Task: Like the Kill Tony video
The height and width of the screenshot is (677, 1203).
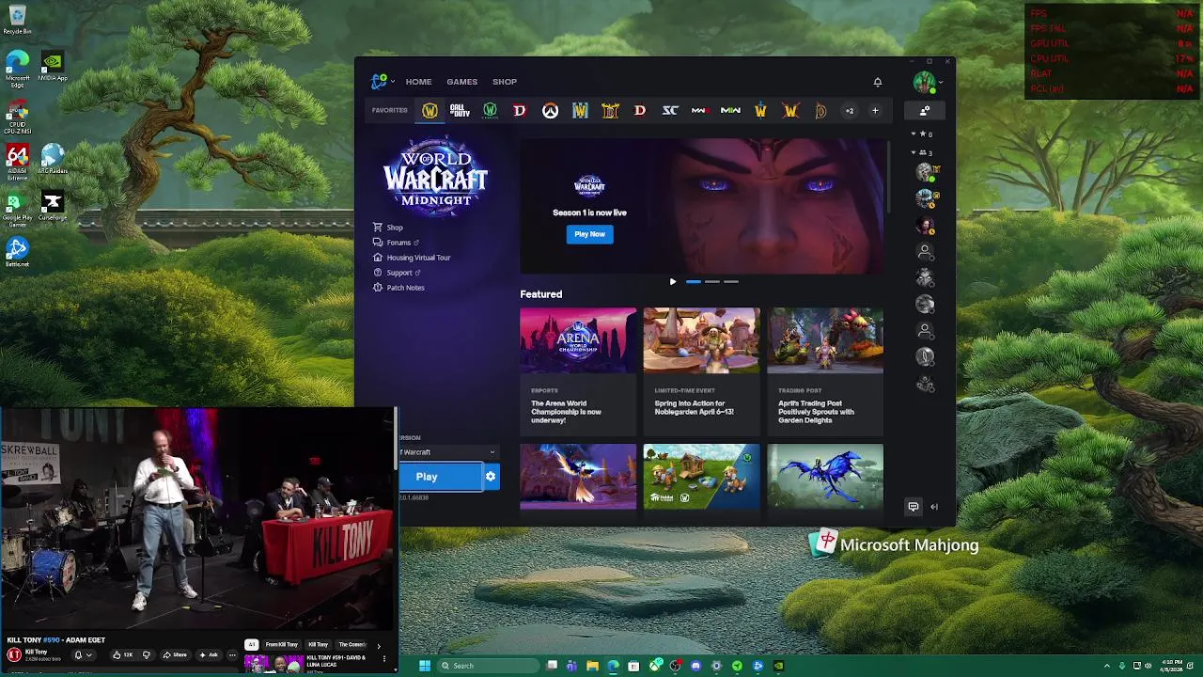Action: coord(123,654)
